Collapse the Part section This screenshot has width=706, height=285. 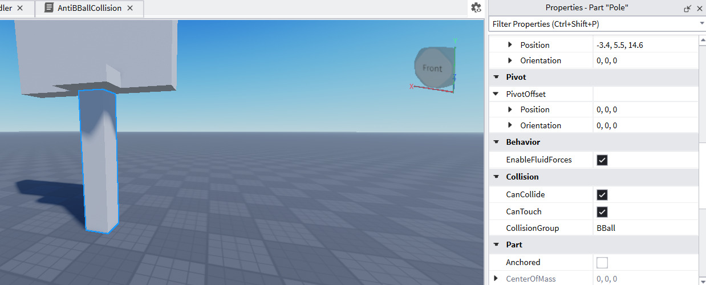tap(497, 245)
